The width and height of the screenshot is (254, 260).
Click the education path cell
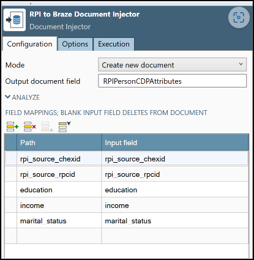click(x=59, y=190)
